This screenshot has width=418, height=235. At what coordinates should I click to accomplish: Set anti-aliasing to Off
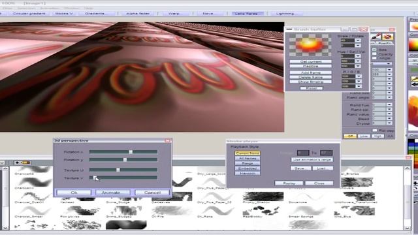coord(350,136)
